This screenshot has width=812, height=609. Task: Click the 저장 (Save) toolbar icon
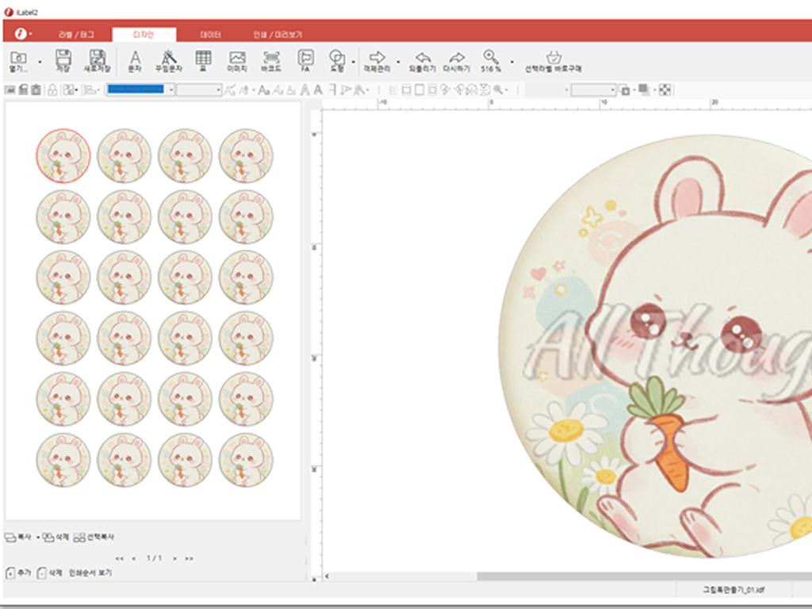(x=63, y=60)
